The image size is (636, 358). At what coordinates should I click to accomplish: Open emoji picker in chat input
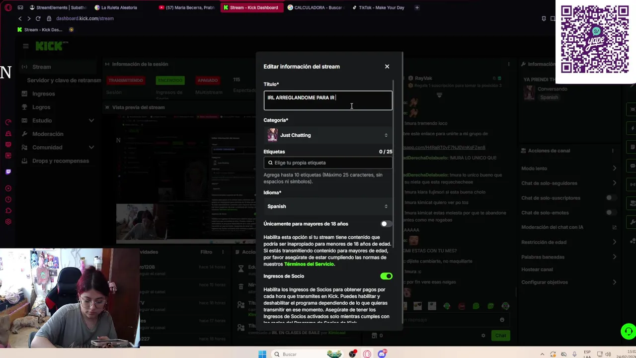click(502, 320)
